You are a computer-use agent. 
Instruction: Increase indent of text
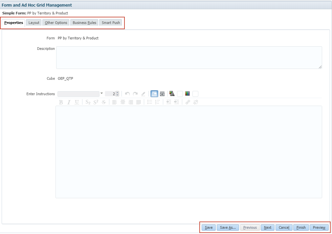tap(177, 102)
